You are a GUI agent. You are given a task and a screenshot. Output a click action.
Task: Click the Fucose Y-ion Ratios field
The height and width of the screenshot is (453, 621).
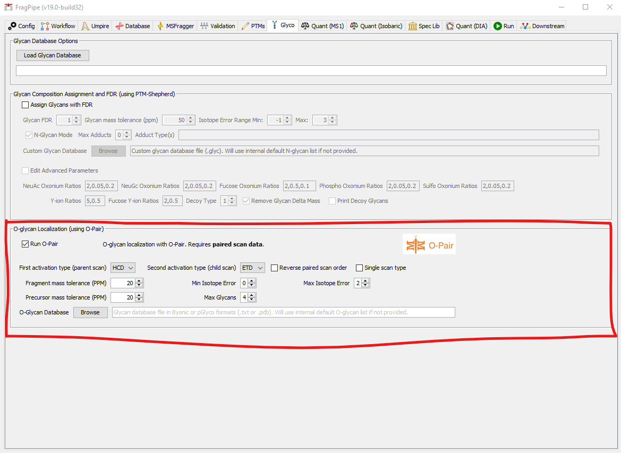[x=173, y=201]
